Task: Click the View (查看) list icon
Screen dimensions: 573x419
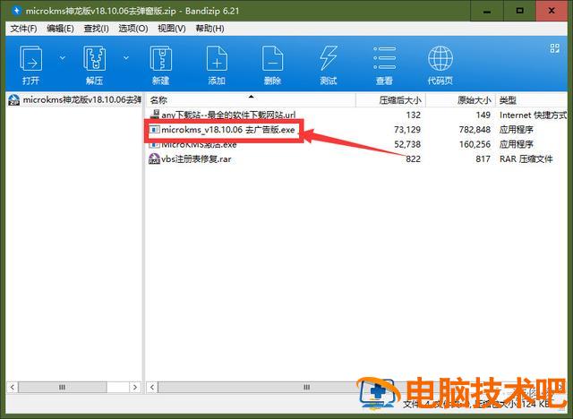Action: click(x=384, y=58)
